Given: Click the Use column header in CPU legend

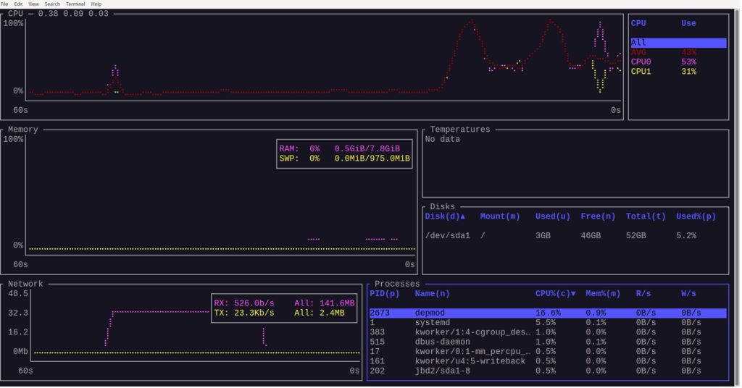Looking at the screenshot, I should pyautogui.click(x=688, y=23).
